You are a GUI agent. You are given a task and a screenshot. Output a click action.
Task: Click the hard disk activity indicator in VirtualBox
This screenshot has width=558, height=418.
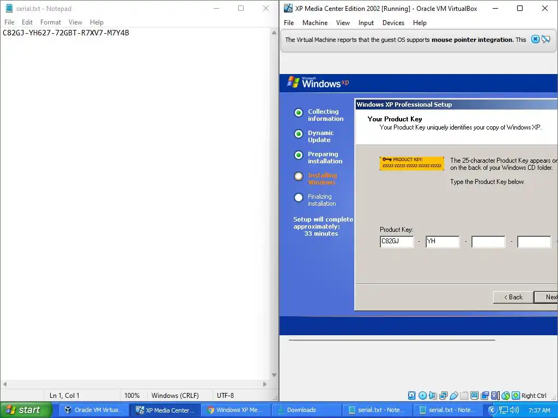[412, 395]
